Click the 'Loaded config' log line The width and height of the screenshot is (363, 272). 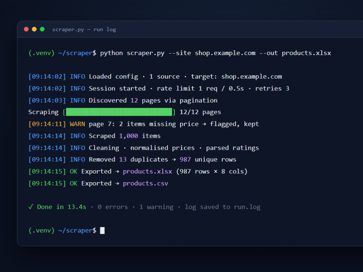click(155, 77)
